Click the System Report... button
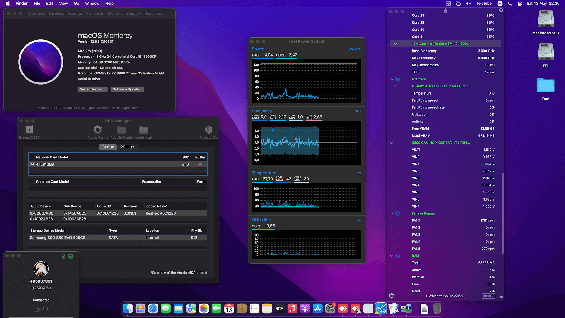This screenshot has height=318, width=565. [x=92, y=89]
